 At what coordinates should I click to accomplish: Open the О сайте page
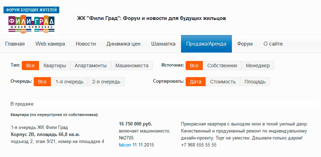tap(273, 44)
